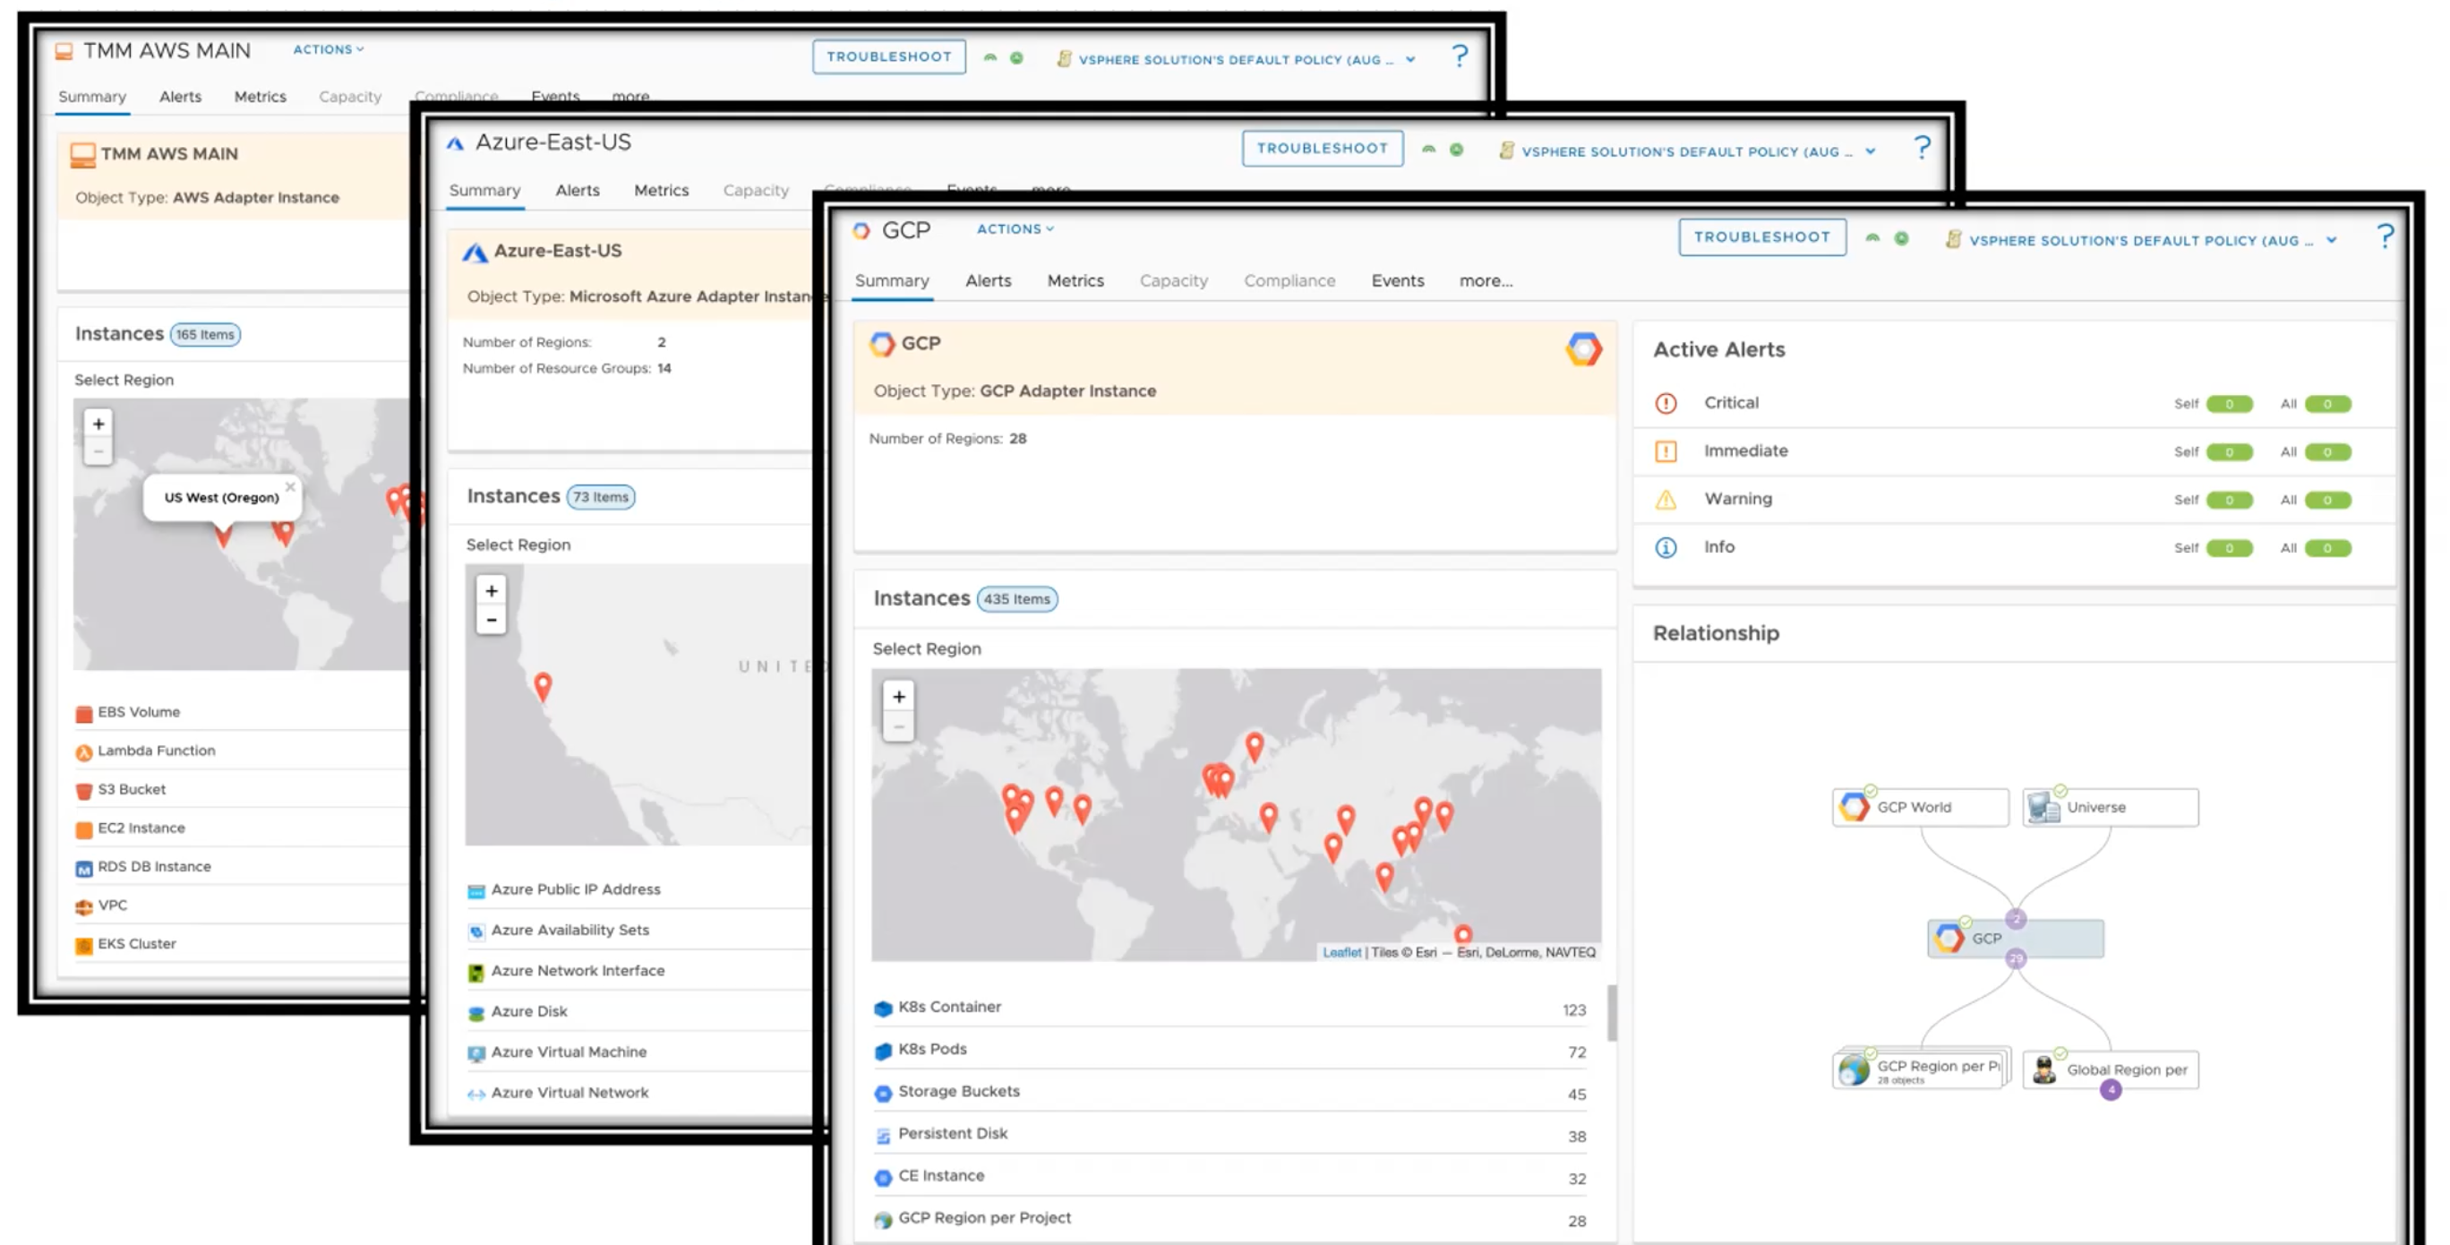Click the TROUBLESHOOT button on Azure panel
Viewport: 2450px width, 1245px height.
tap(1324, 146)
